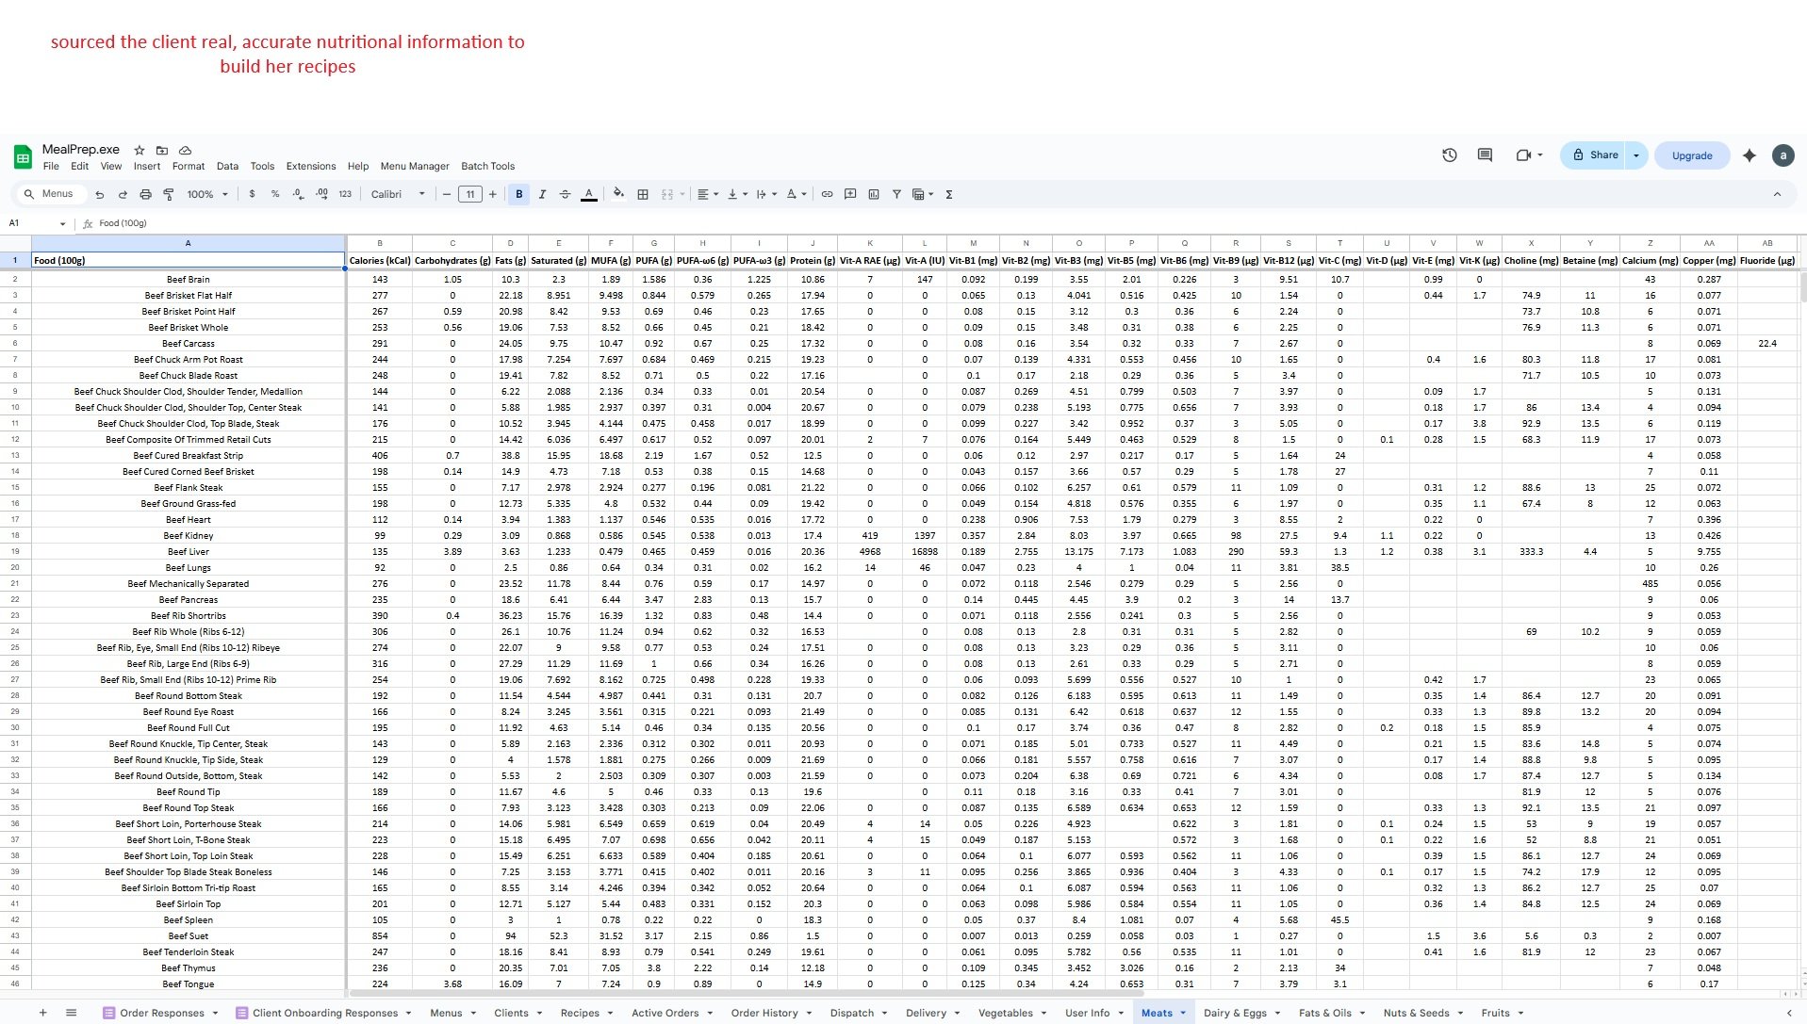Toggle bold formatting
Viewport: 1807px width, 1024px height.
pos(518,194)
